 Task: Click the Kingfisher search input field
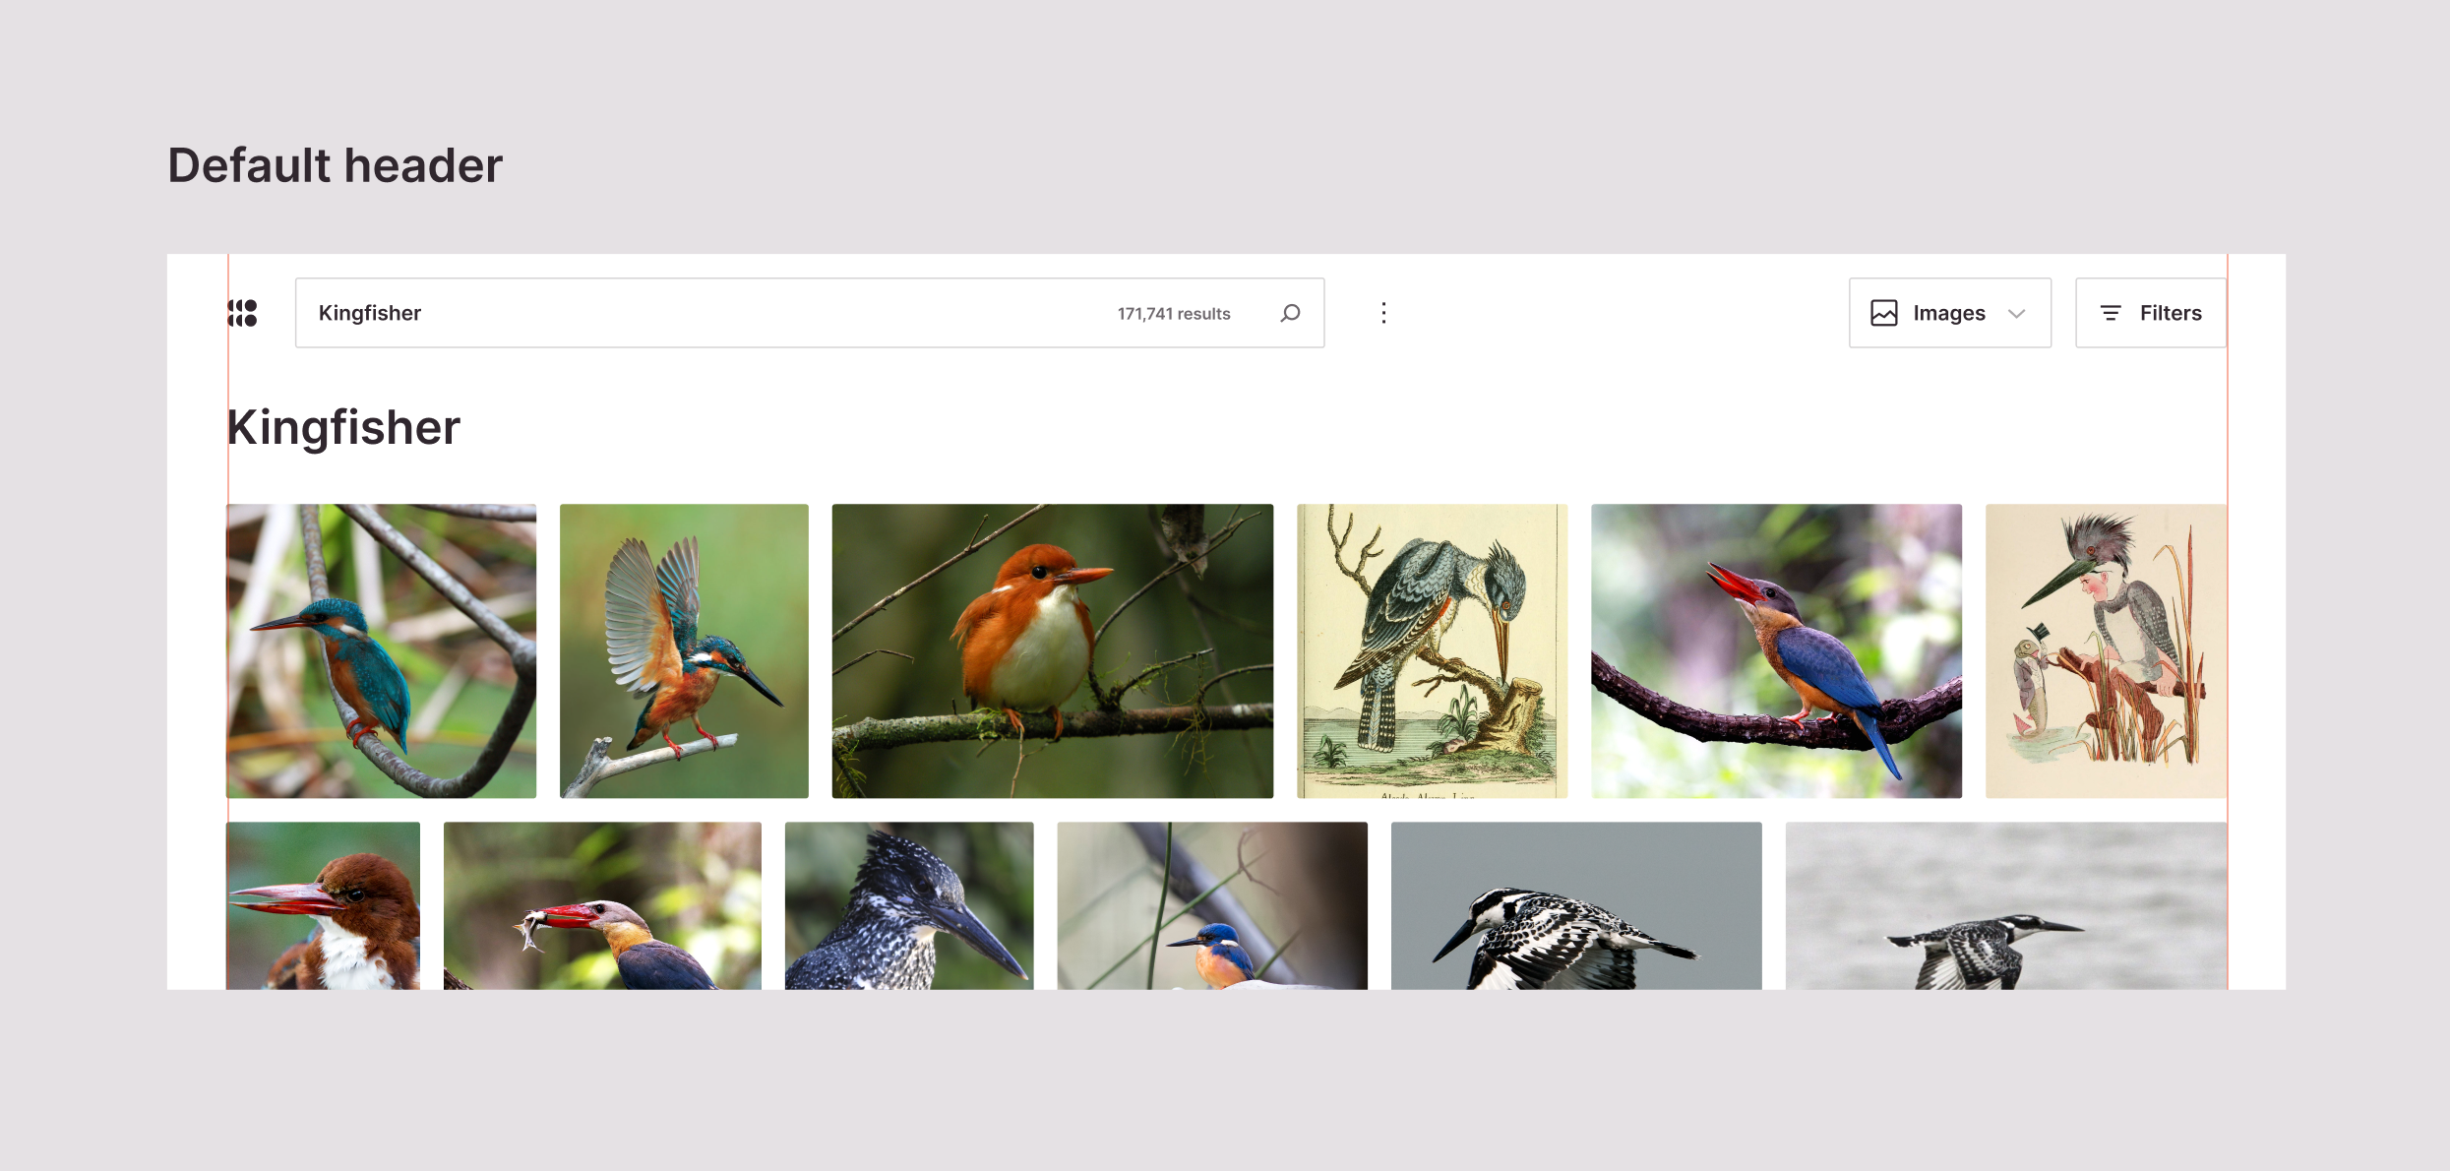(689, 313)
